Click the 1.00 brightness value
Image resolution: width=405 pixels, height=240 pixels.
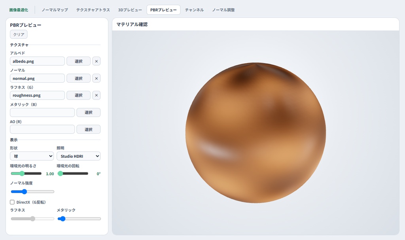pos(50,174)
